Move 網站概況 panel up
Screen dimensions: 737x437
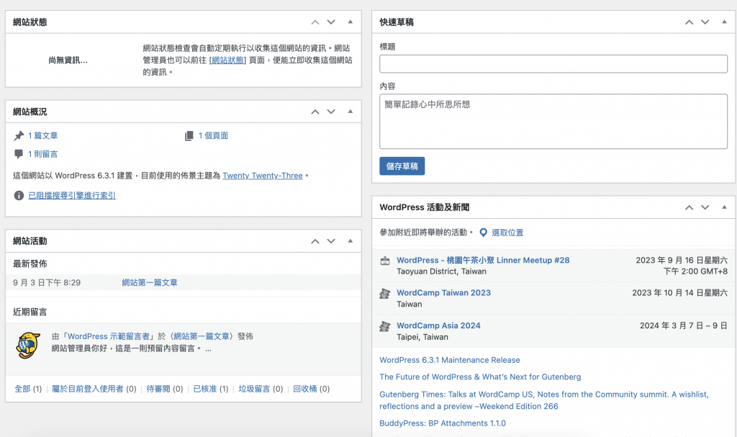(x=315, y=112)
